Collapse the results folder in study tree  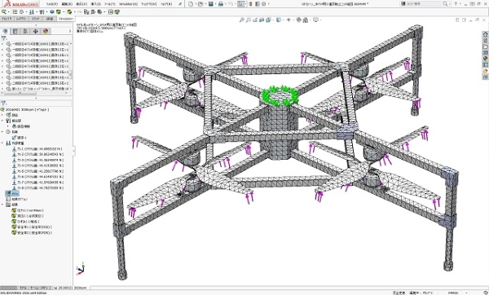pyautogui.click(x=2, y=205)
